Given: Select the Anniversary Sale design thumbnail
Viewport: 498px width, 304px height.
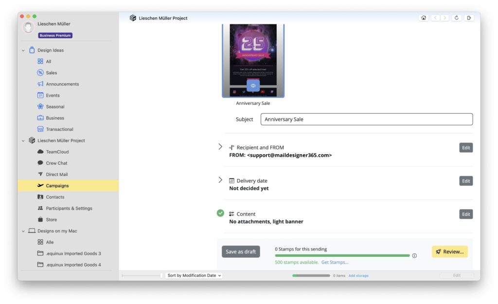Looking at the screenshot, I should [253, 61].
